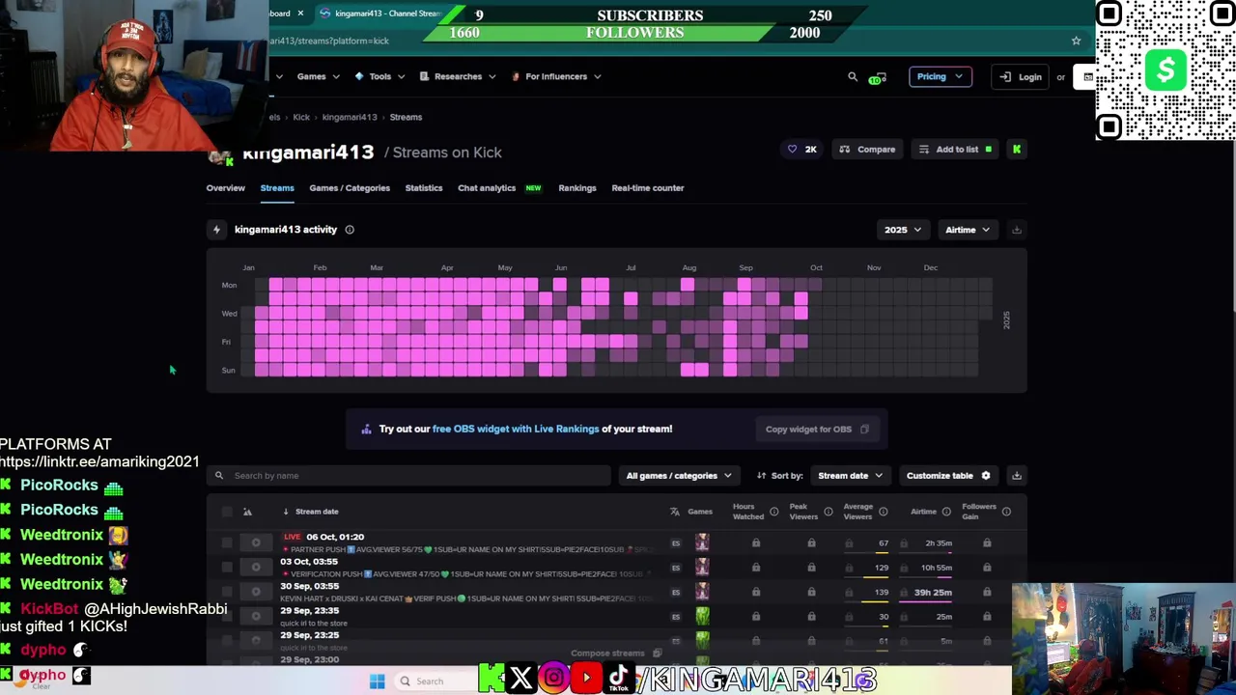Viewport: 1236px width, 695px height.
Task: Open All games / categories filter
Action: point(679,476)
